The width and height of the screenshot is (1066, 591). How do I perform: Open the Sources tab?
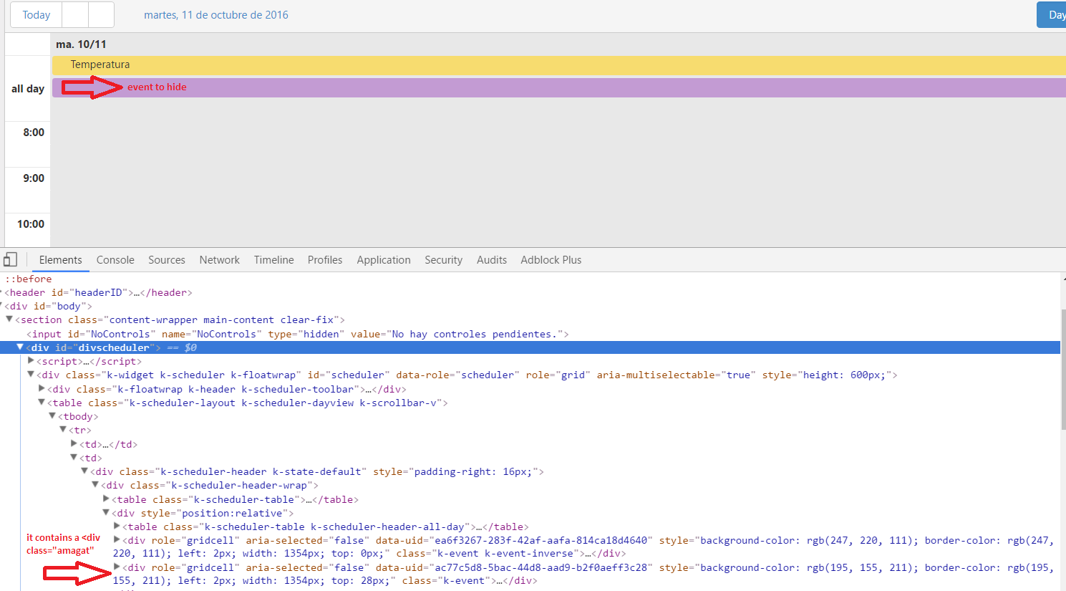coord(167,260)
